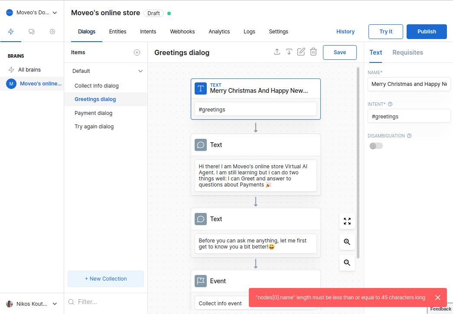Image resolution: width=453 pixels, height=314 pixels.
Task: Click the Moveo's online brain avatar
Action: tap(11, 84)
